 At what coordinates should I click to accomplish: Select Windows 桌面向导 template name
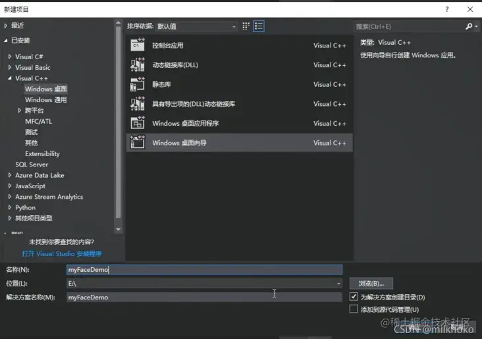(x=180, y=143)
